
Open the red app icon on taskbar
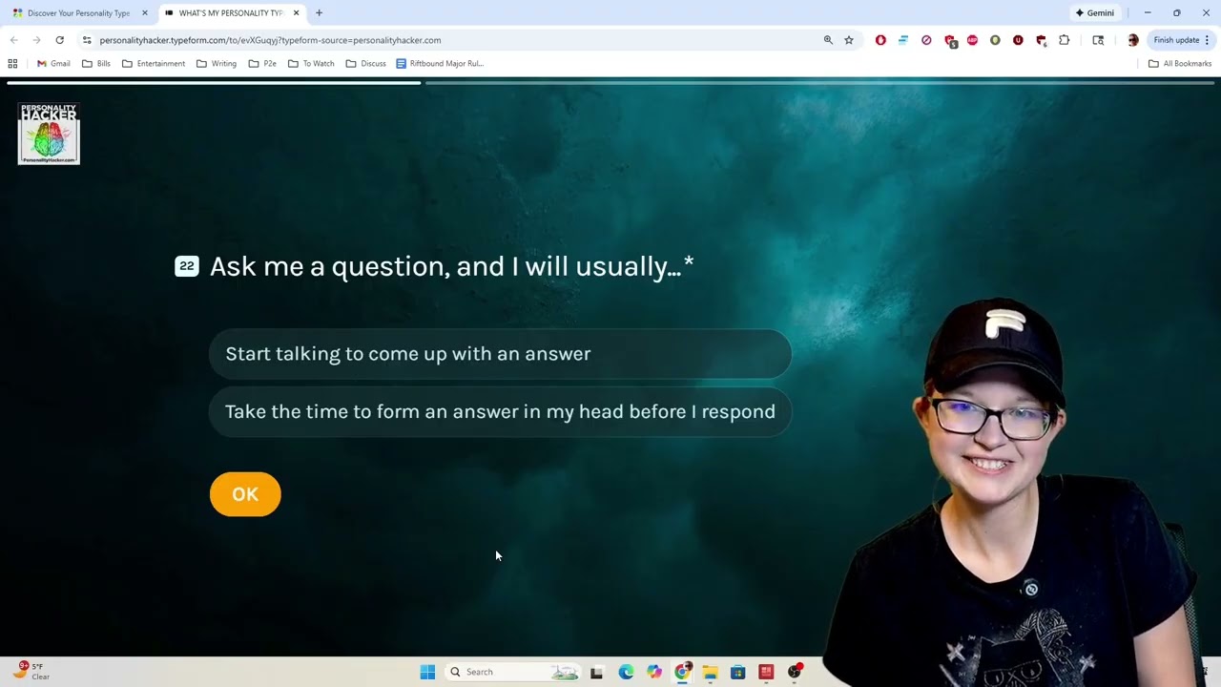[766, 672]
